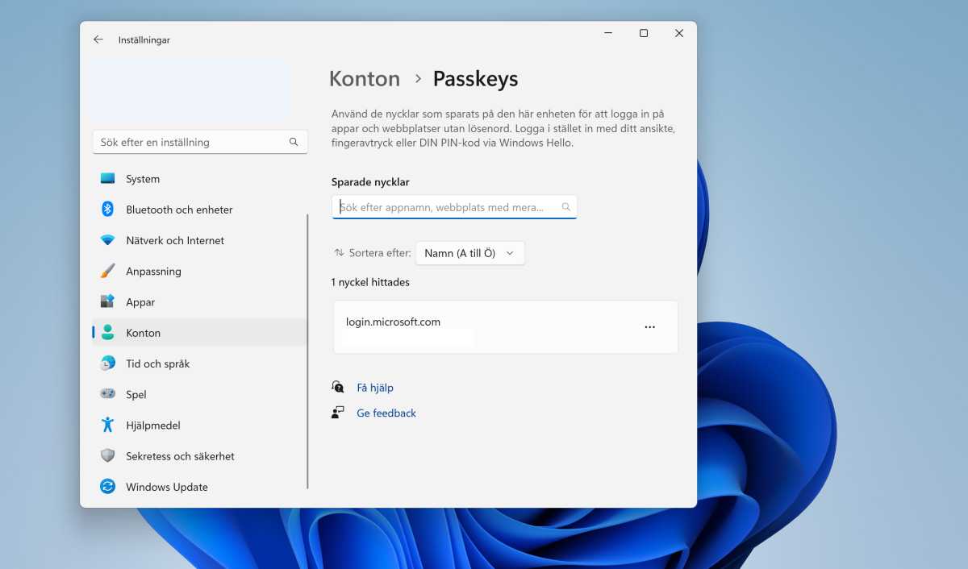Viewport: 968px width, 569px height.
Task: Navigate to Konton via the breadcrumb
Action: tap(365, 78)
